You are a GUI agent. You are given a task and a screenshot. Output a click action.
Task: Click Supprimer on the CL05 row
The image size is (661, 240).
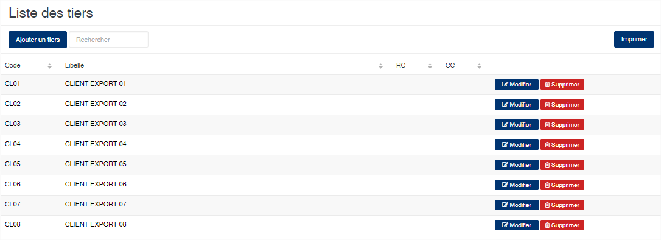pos(562,165)
